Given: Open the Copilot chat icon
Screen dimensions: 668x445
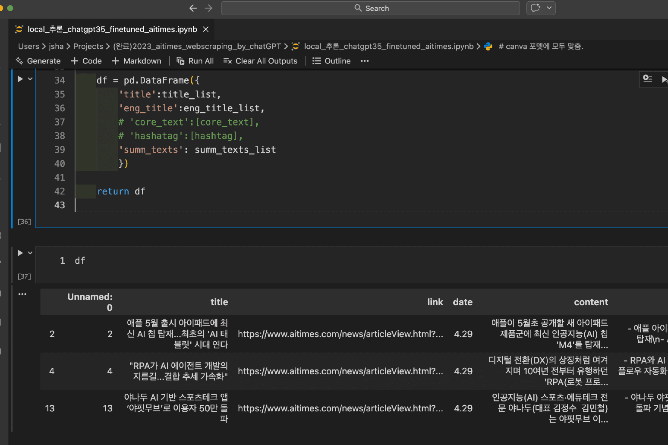Looking at the screenshot, I should coord(536,8).
